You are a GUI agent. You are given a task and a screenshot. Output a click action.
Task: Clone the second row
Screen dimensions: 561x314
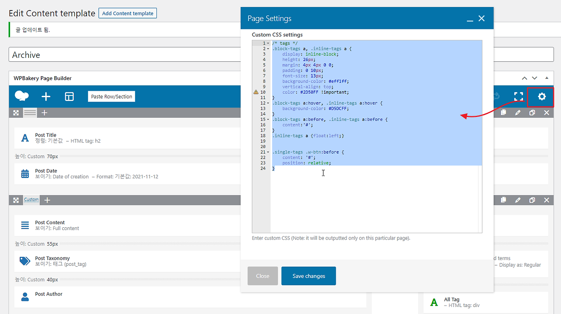(x=532, y=200)
